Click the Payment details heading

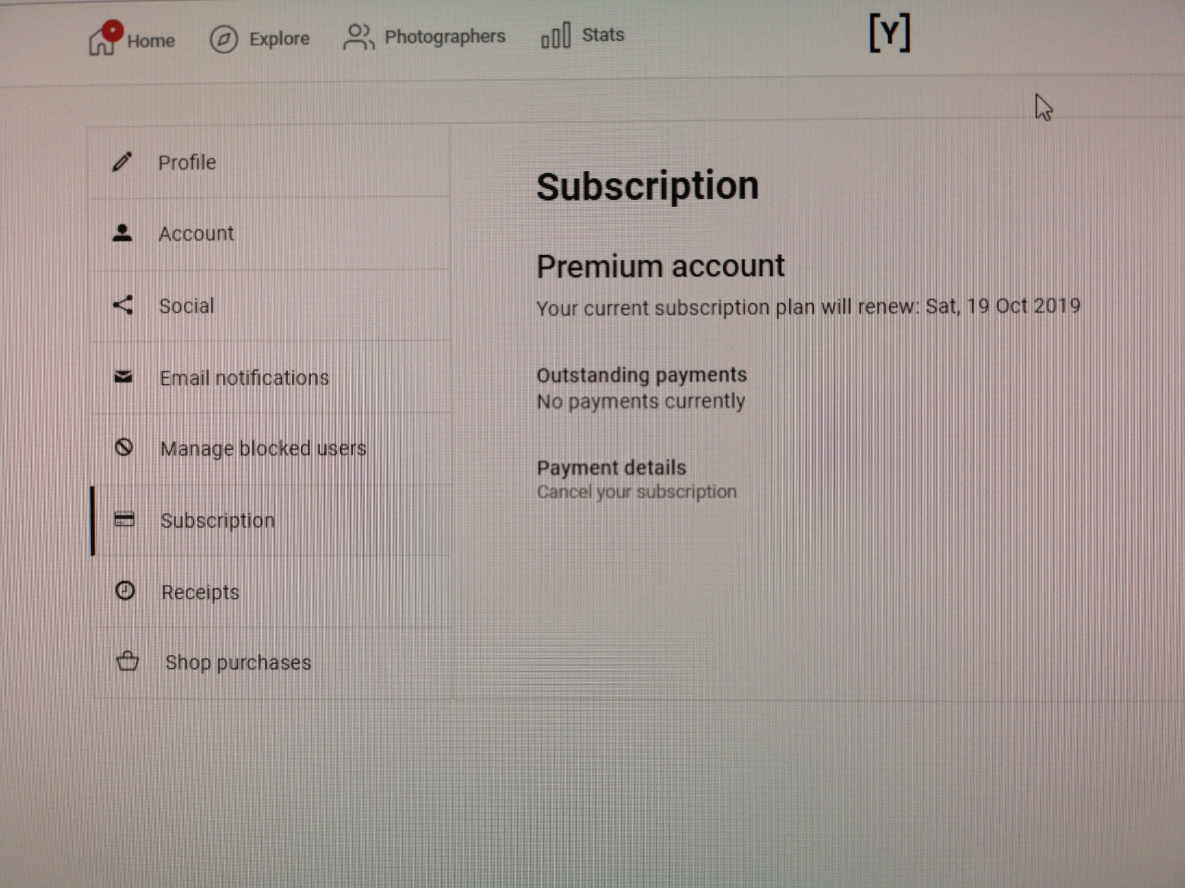coord(611,467)
